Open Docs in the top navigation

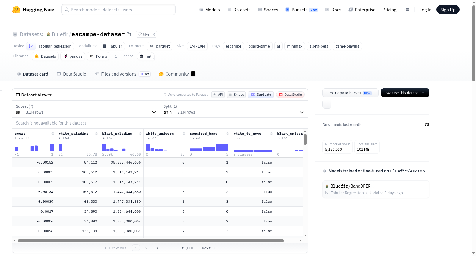click(x=333, y=10)
